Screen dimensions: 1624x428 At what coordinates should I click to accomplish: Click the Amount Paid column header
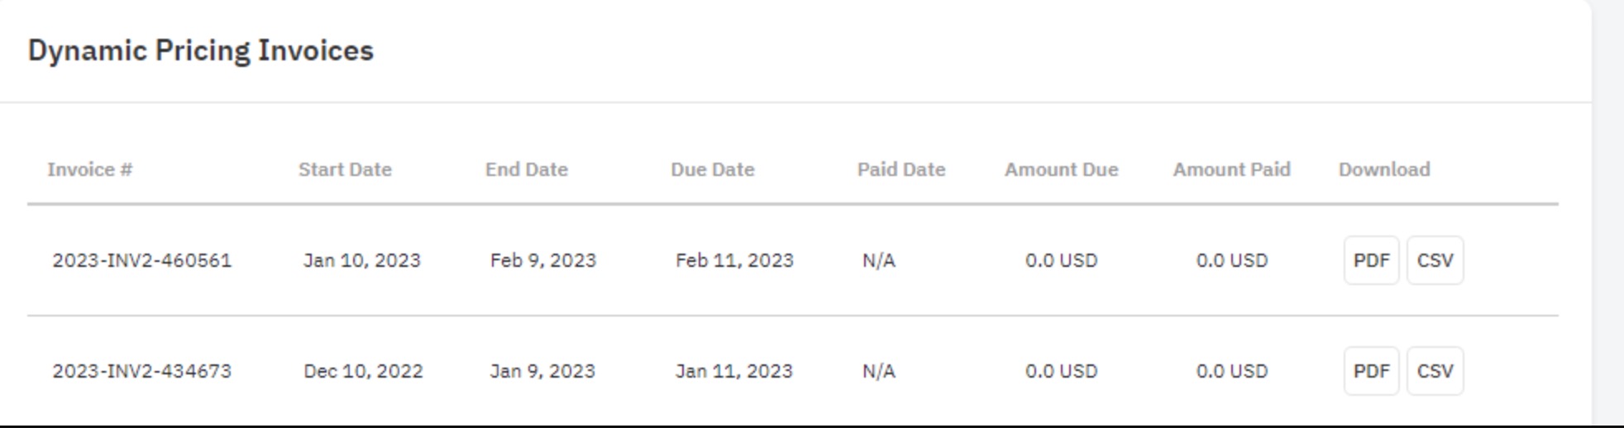(x=1231, y=169)
